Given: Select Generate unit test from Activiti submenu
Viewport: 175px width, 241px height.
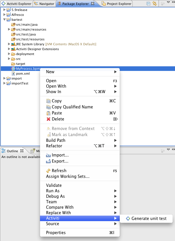Looking at the screenshot, I should point(148,219).
